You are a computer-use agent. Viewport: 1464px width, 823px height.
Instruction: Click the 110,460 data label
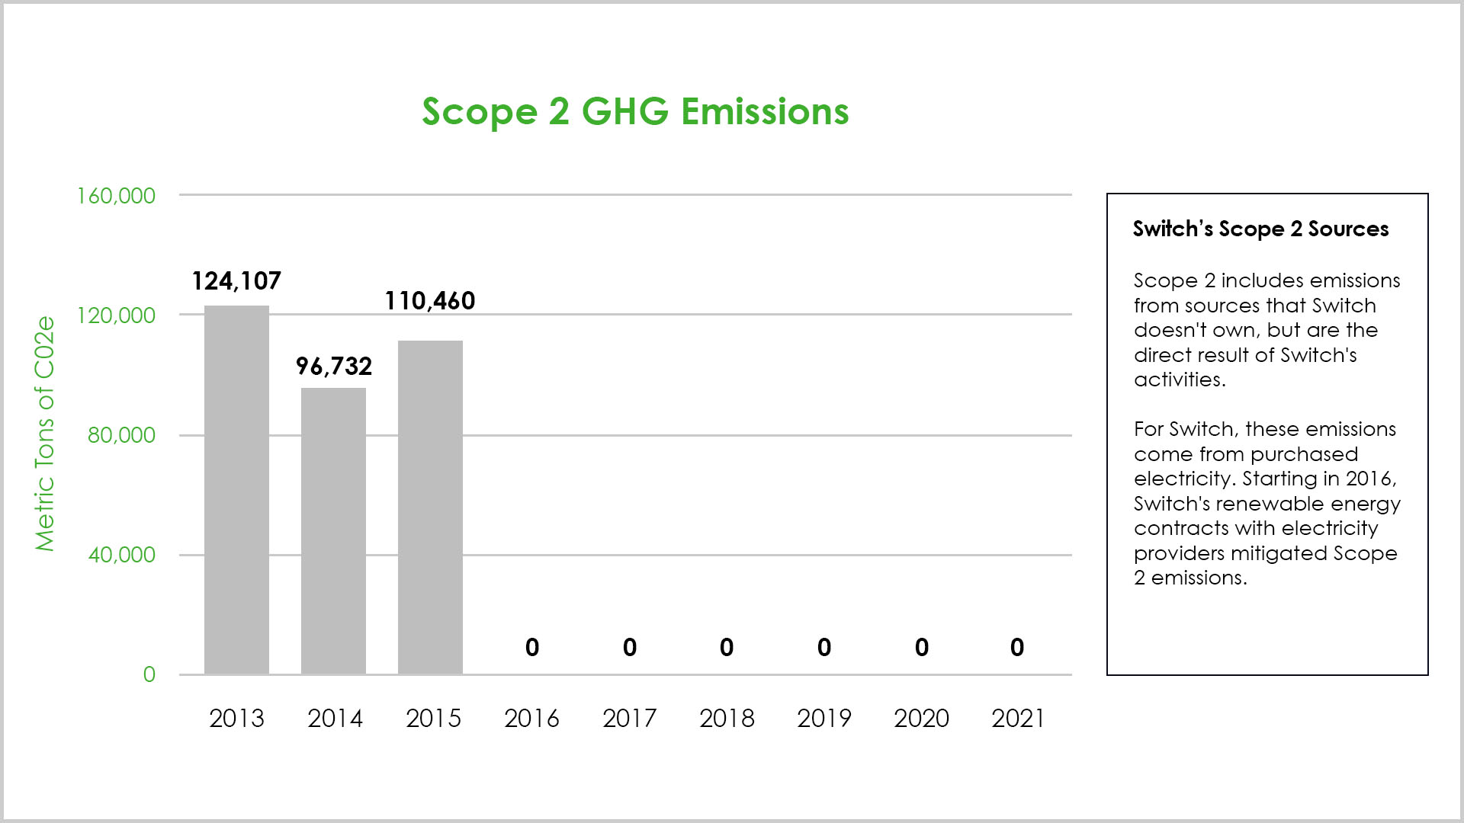[430, 301]
